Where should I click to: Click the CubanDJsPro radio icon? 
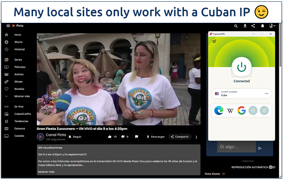[x=7, y=114]
